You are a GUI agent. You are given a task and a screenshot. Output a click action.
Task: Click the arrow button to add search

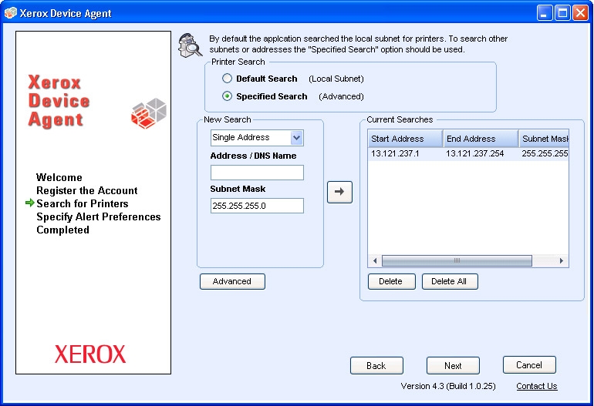339,192
